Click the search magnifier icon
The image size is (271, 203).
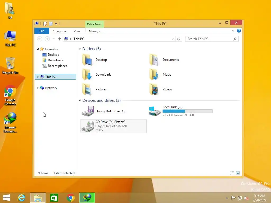point(235,39)
